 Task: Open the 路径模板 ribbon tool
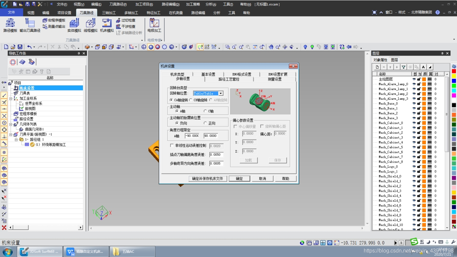[10, 25]
